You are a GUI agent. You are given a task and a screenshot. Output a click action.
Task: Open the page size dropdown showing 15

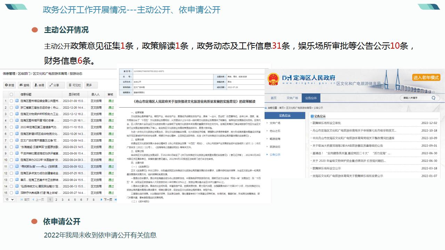click(x=9, y=200)
